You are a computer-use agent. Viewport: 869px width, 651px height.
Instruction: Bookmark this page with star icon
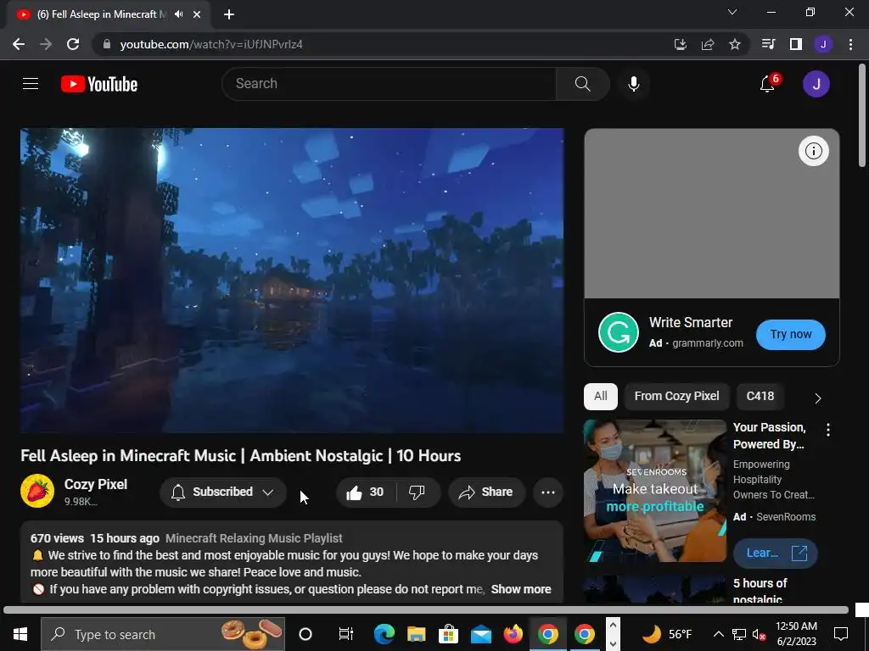pyautogui.click(x=735, y=44)
